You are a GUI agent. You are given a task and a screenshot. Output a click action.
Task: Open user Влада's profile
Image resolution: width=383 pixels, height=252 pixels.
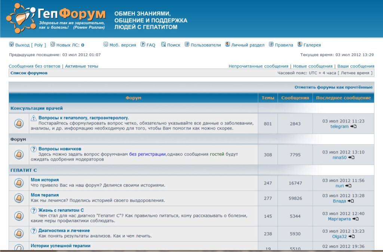click(x=339, y=201)
